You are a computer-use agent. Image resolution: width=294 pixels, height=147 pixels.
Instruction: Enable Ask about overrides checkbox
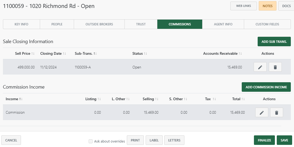click(90, 141)
